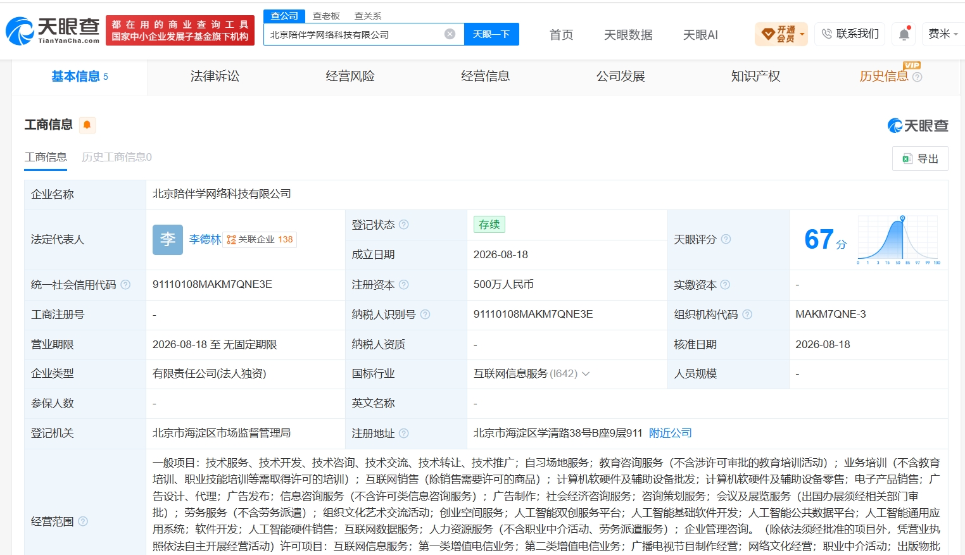The image size is (965, 555).
Task: Go to 天眼数据 in top navigation
Action: [628, 35]
